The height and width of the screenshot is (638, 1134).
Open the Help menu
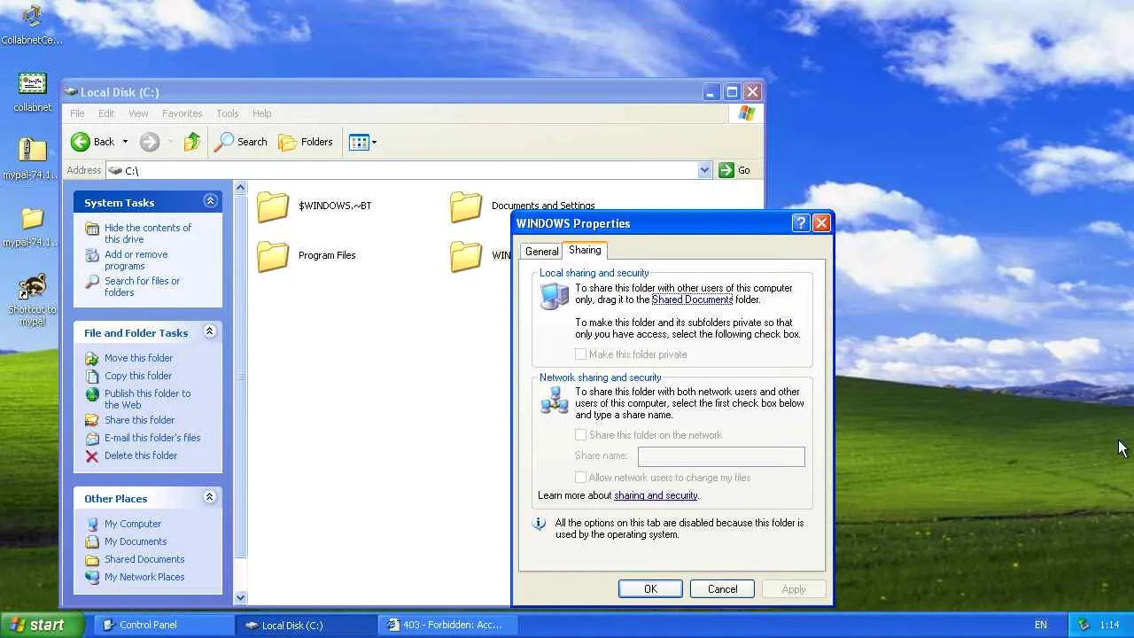tap(261, 113)
